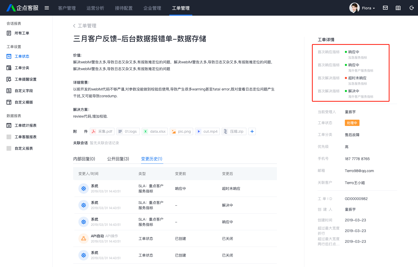Click the 企点客服 logo
418x267 pixels.
tap(22, 8)
